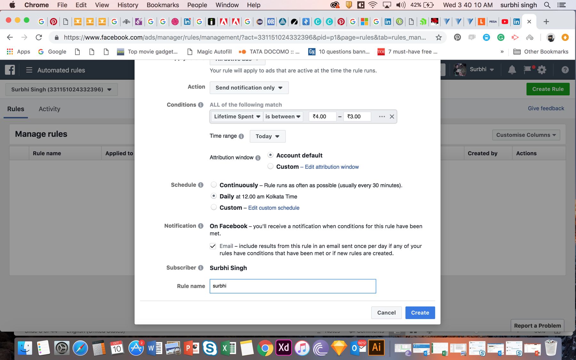Viewport: 576px width, 360px height.
Task: Open the Surbhi Singh account dropdown
Action: coord(61,90)
